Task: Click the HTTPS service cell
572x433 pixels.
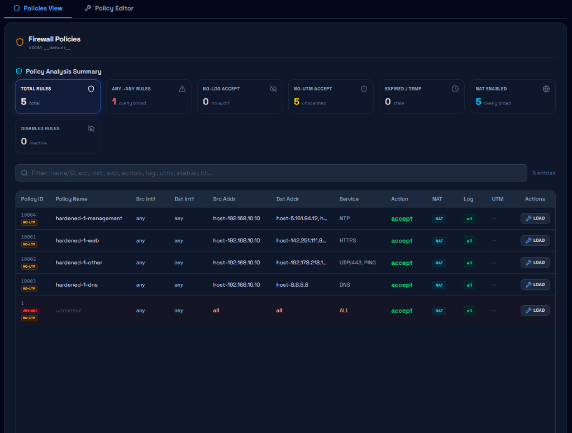Action: [347, 241]
